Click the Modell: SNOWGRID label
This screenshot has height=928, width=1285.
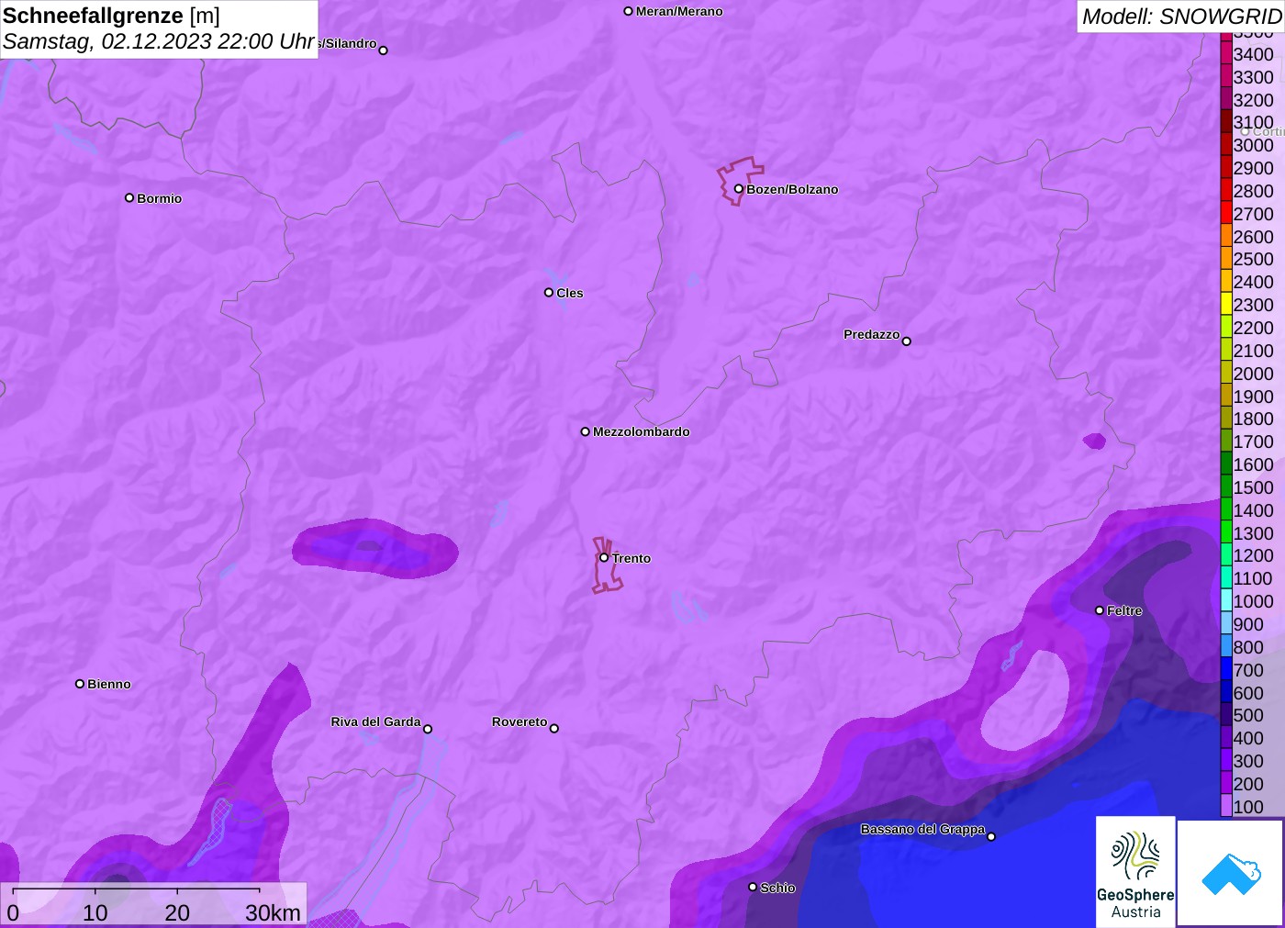1180,17
